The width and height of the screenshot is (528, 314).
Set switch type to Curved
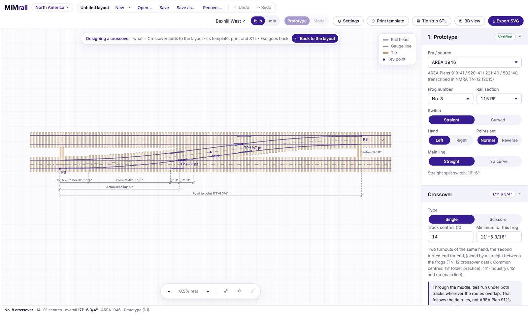(498, 120)
